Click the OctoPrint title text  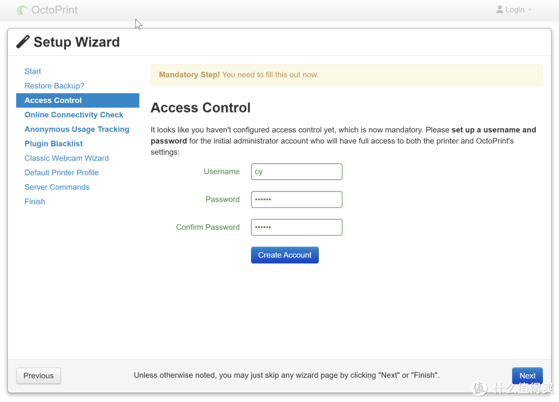click(x=54, y=10)
